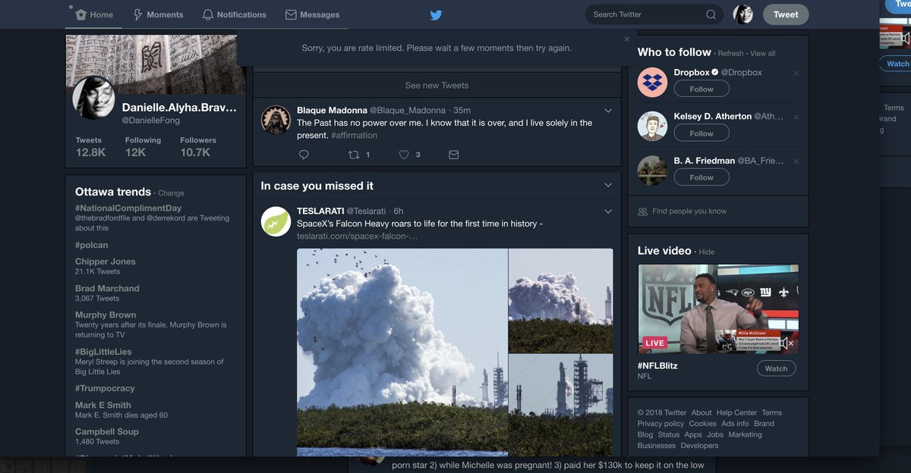The image size is (911, 473).
Task: Reply to the Blaque Madonna tweet
Action: tap(304, 155)
